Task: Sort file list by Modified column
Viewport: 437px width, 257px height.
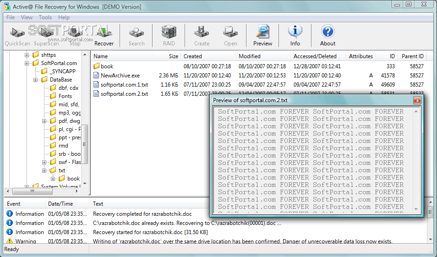Action: [x=263, y=56]
